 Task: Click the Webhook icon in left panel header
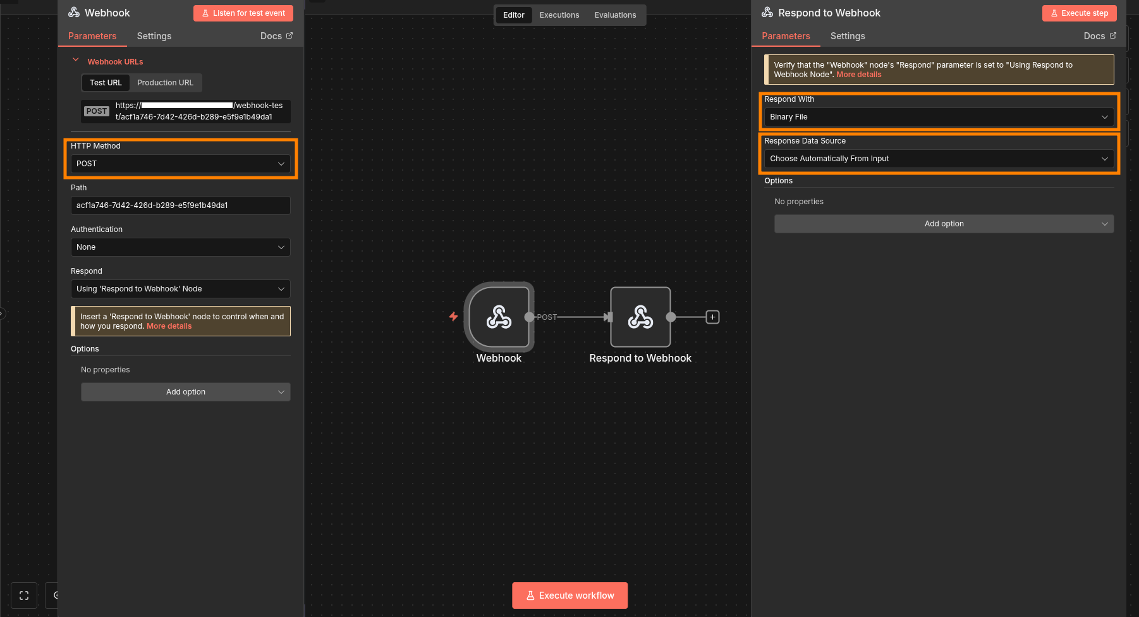click(74, 13)
